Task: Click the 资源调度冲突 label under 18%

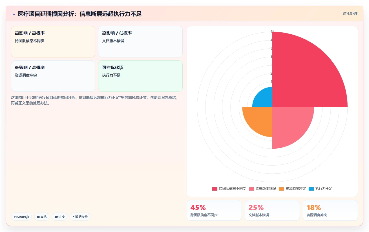Action: coord(317,215)
